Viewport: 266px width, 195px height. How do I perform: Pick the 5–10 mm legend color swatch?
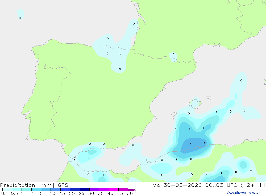46,190
